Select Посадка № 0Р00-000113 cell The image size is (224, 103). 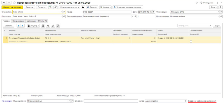pos(173,38)
